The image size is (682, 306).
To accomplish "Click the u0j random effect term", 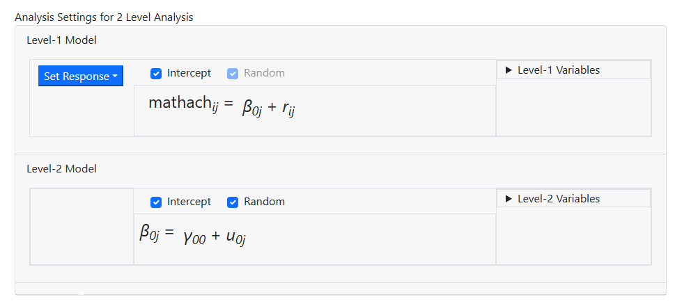I will [x=236, y=238].
